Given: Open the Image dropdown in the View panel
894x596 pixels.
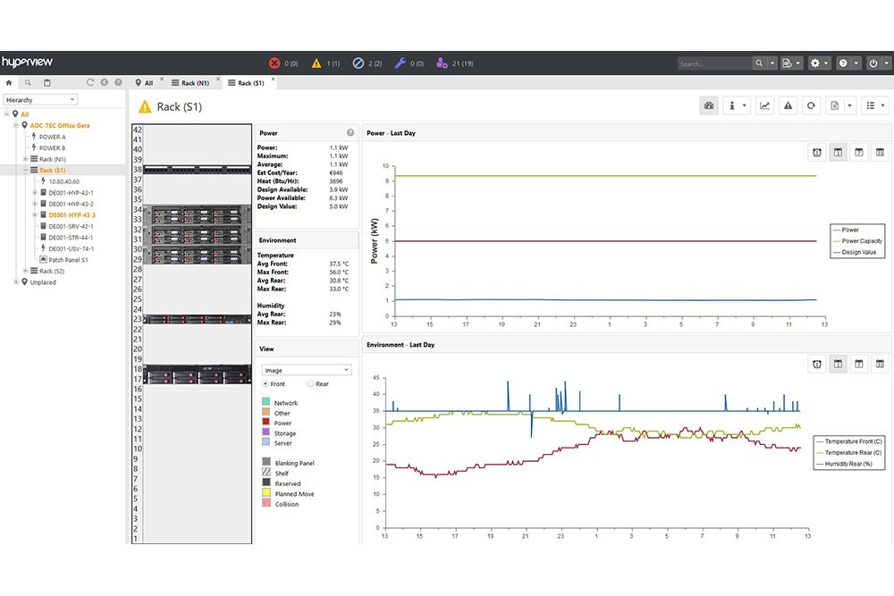Looking at the screenshot, I should 306,370.
